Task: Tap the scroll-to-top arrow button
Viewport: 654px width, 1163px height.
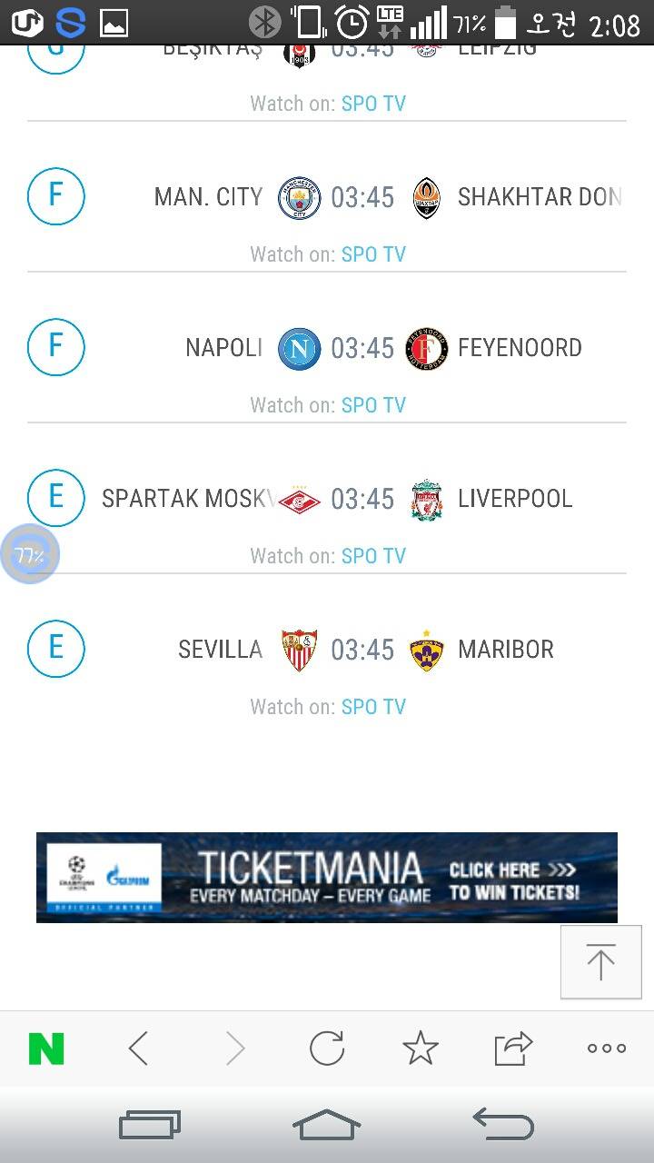Action: click(x=599, y=962)
